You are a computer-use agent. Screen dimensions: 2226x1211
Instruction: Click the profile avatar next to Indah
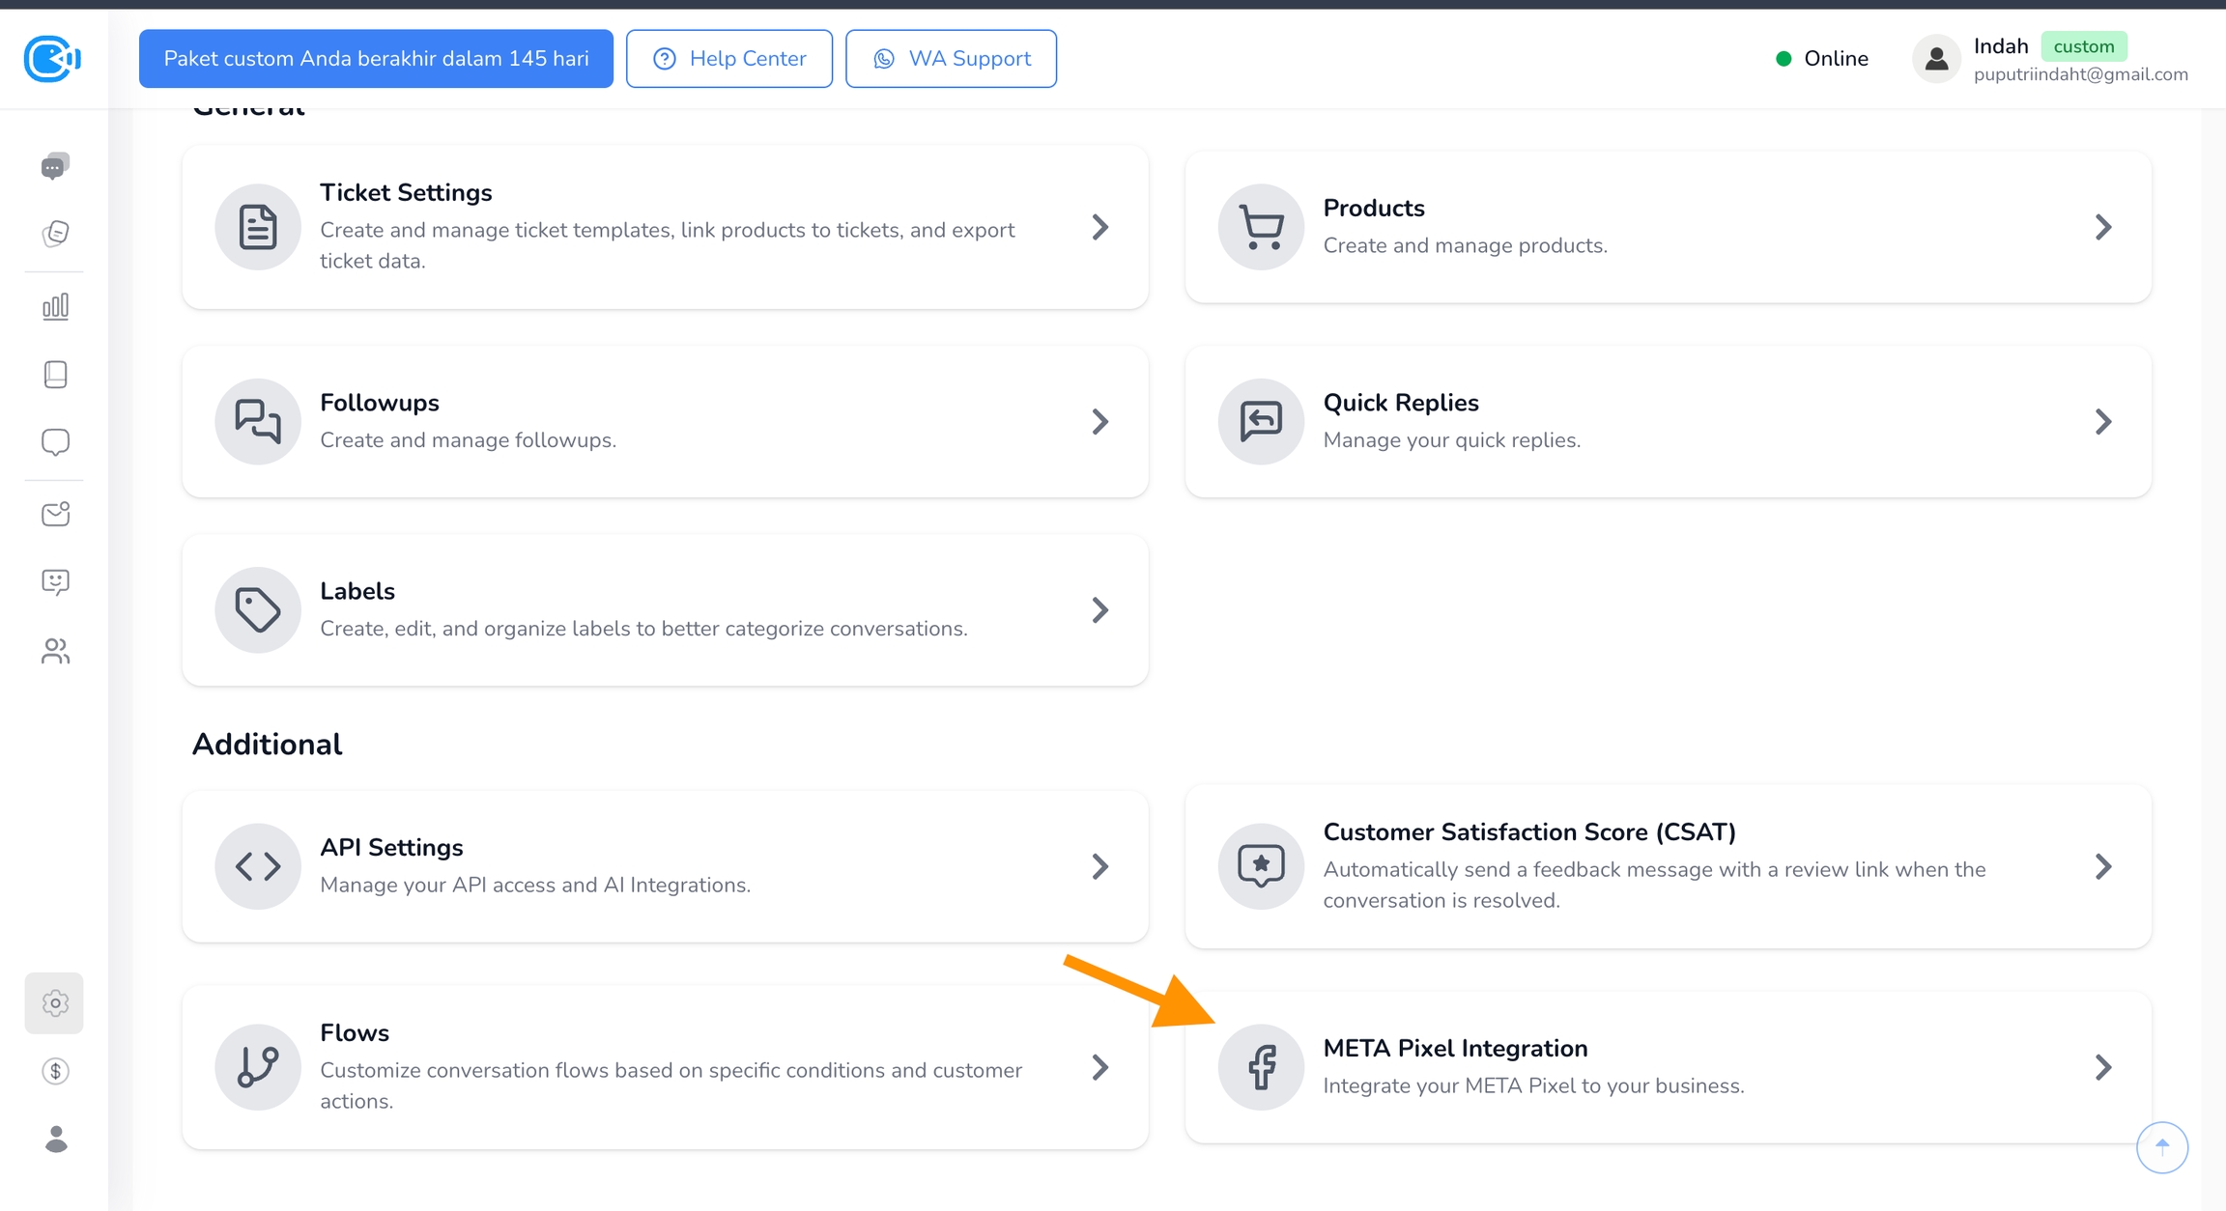pos(1935,59)
